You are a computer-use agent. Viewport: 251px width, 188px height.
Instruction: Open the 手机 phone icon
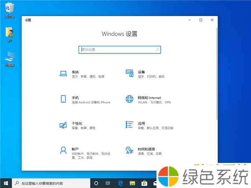point(63,99)
